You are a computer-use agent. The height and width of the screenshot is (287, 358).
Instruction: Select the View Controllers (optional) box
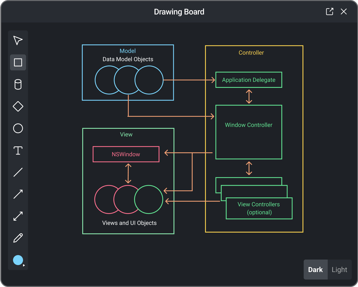point(259,208)
